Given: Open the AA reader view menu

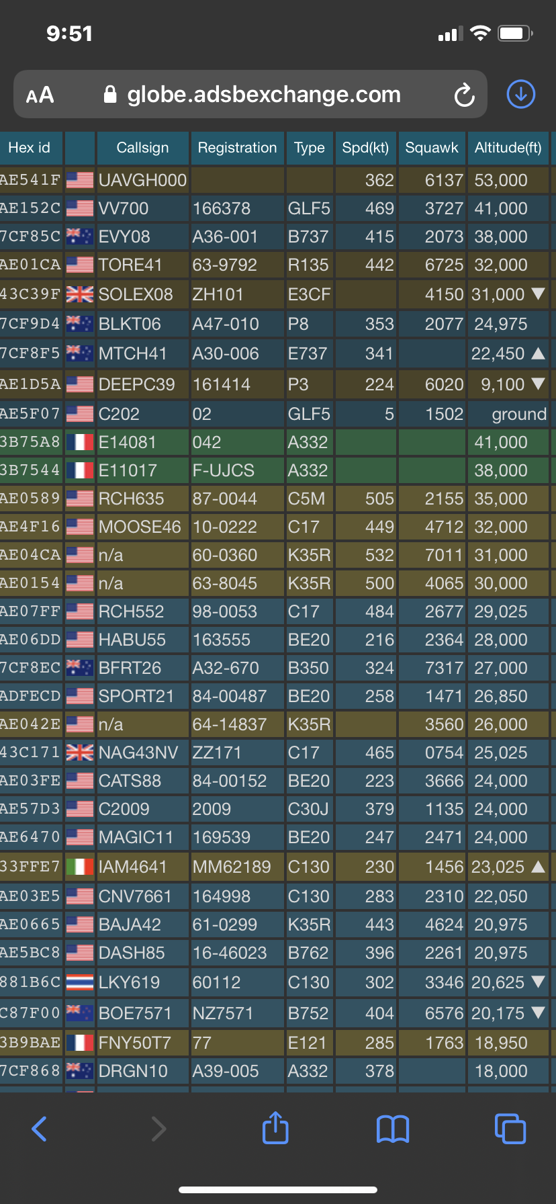Looking at the screenshot, I should point(40,95).
